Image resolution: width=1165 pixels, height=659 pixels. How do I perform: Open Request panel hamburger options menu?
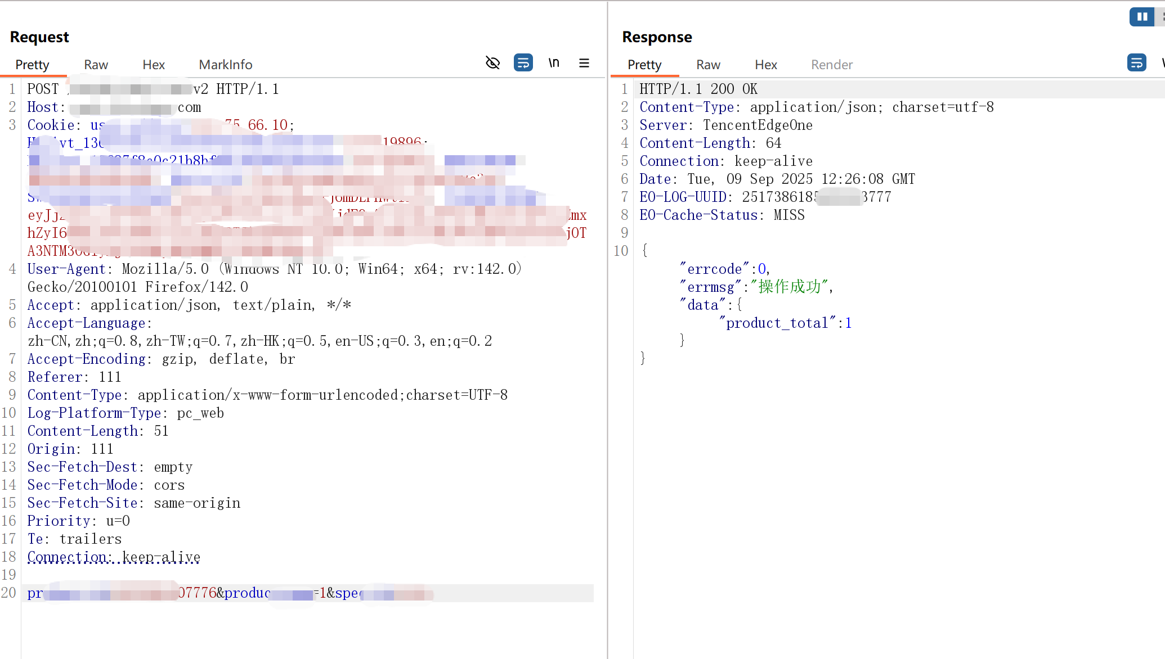point(584,63)
